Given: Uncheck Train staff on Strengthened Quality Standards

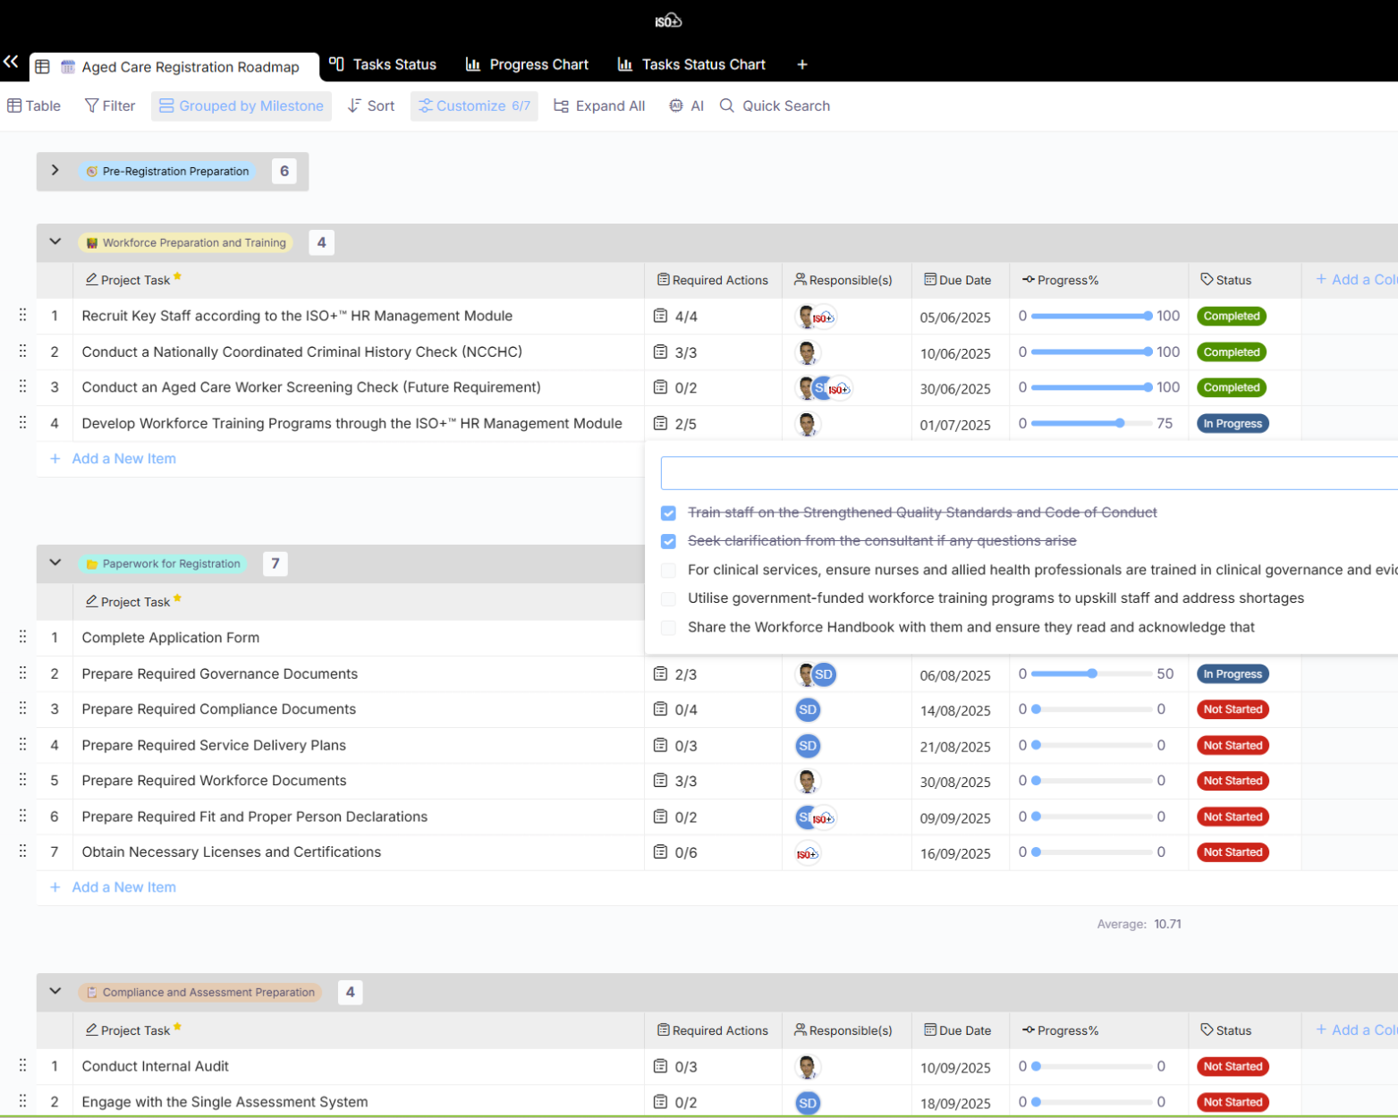Looking at the screenshot, I should point(668,513).
